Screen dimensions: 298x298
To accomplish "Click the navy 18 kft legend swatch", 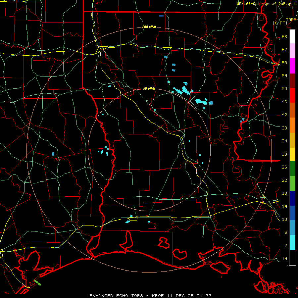I will click(x=292, y=198).
